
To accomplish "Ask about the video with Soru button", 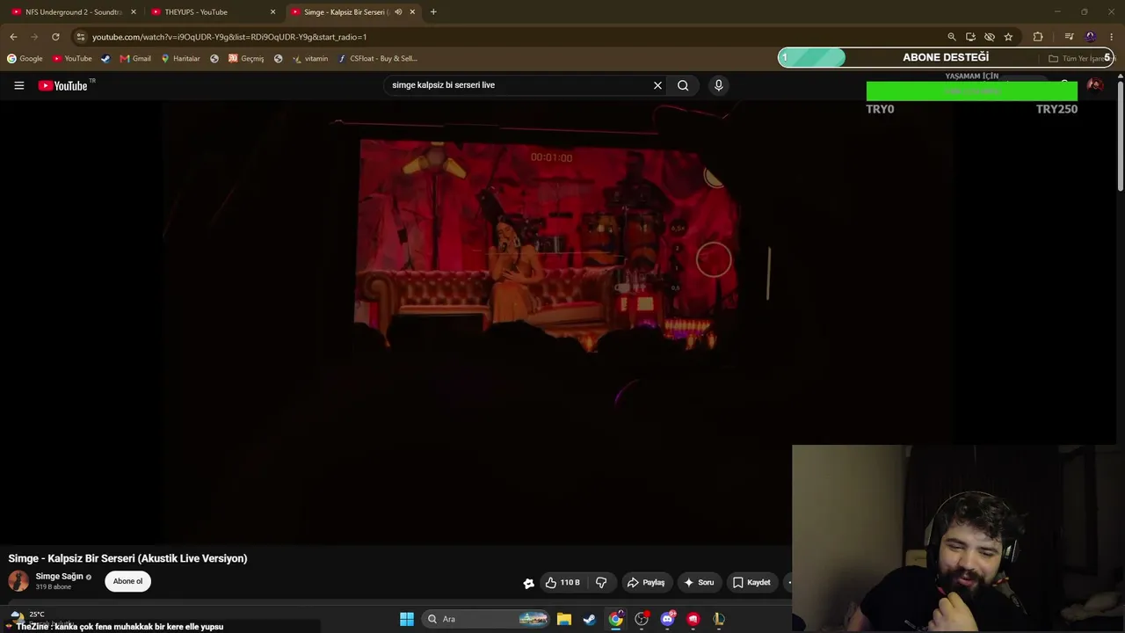I will [x=700, y=582].
